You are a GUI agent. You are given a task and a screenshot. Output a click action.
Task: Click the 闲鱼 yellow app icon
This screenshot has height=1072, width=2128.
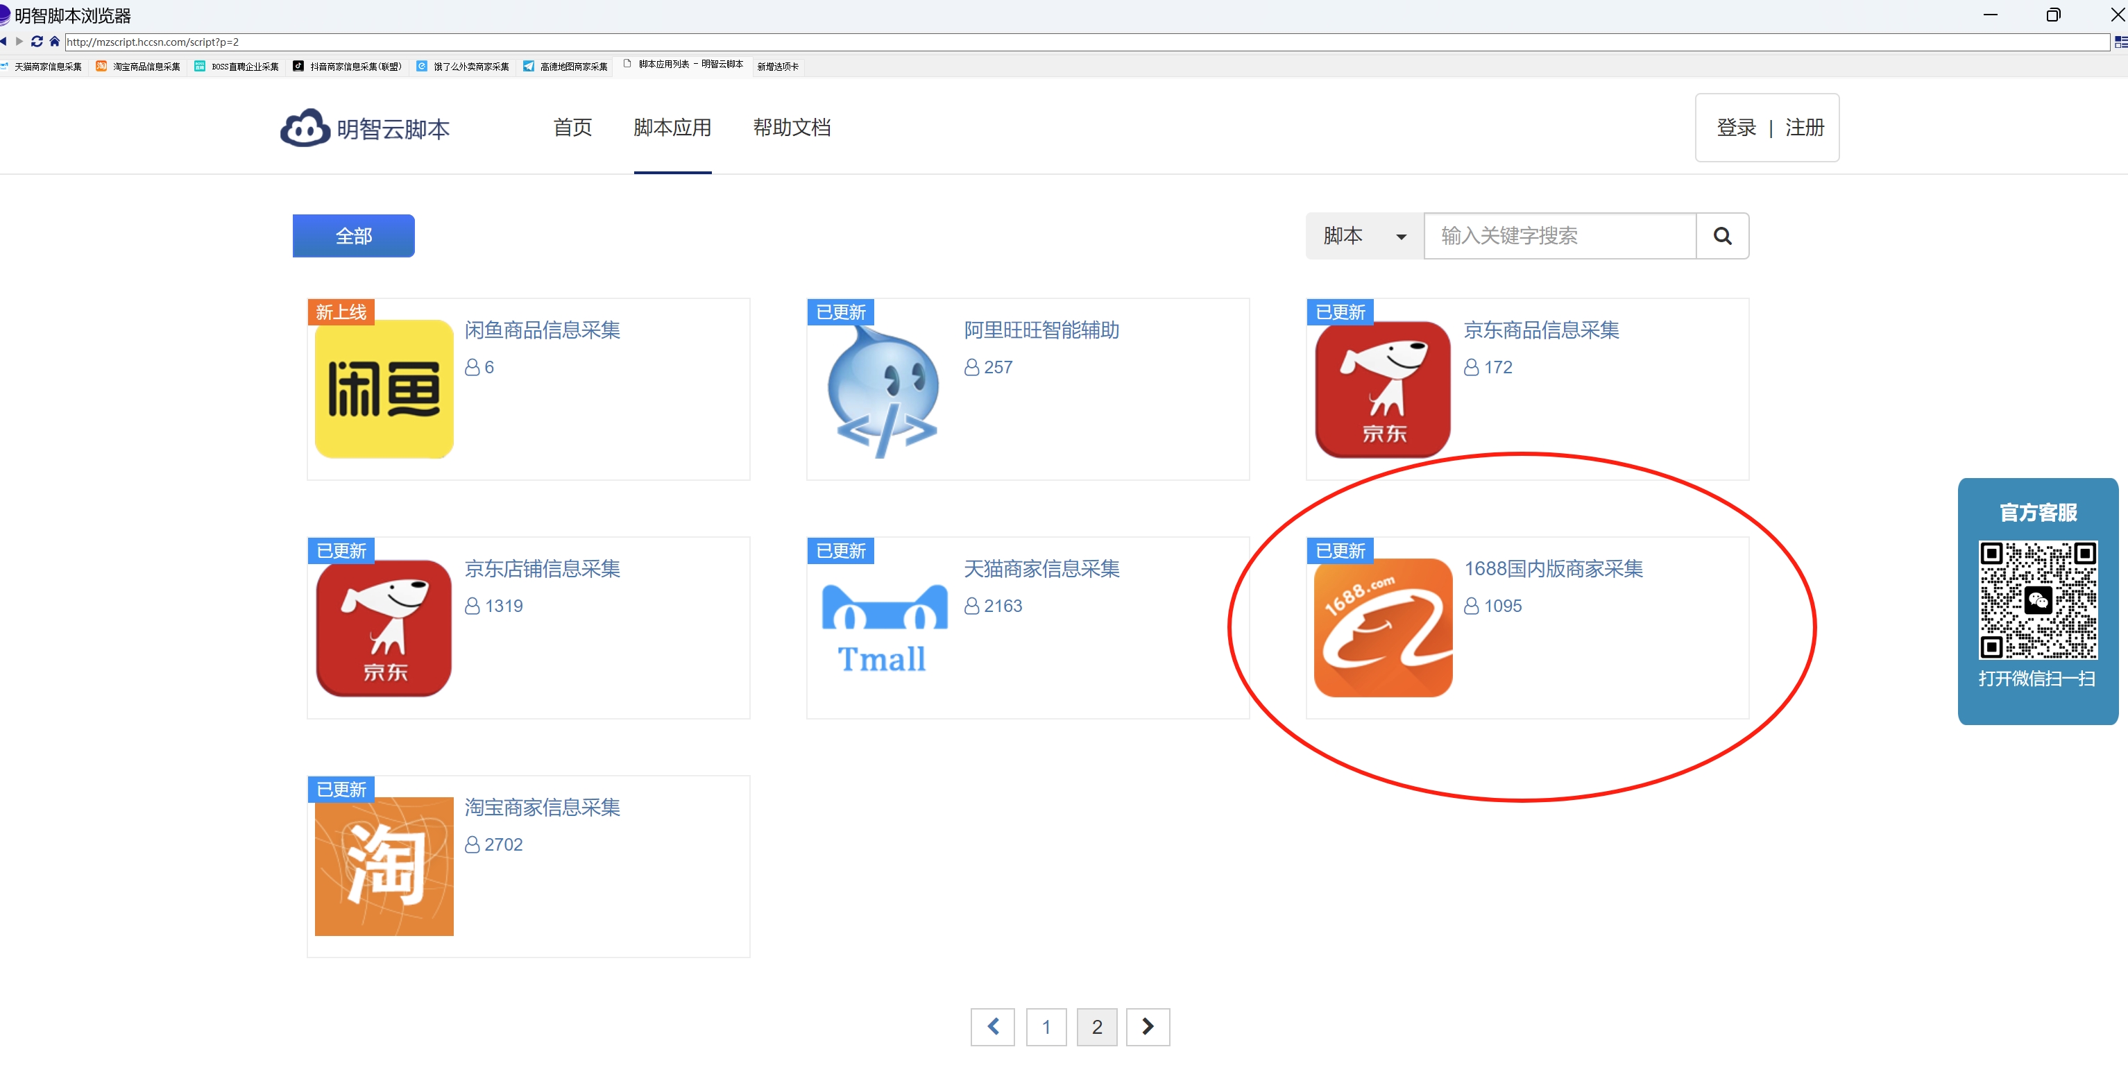coord(384,389)
